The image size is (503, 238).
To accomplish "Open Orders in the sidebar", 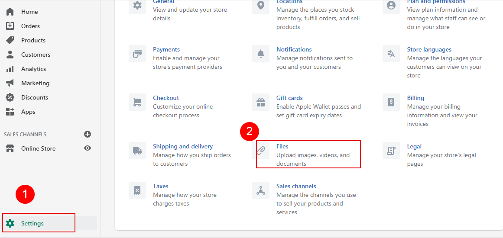I will click(30, 26).
